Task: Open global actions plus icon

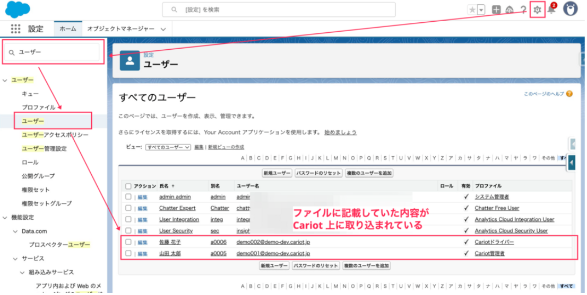Action: [496, 10]
